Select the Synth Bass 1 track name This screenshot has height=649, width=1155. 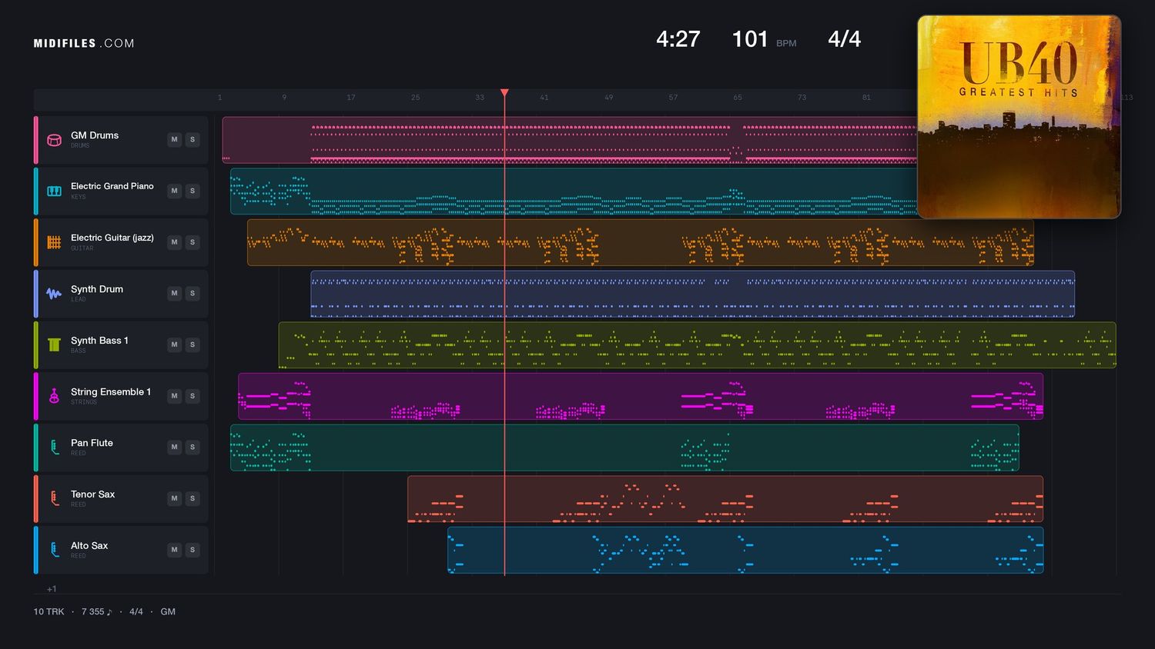99,341
